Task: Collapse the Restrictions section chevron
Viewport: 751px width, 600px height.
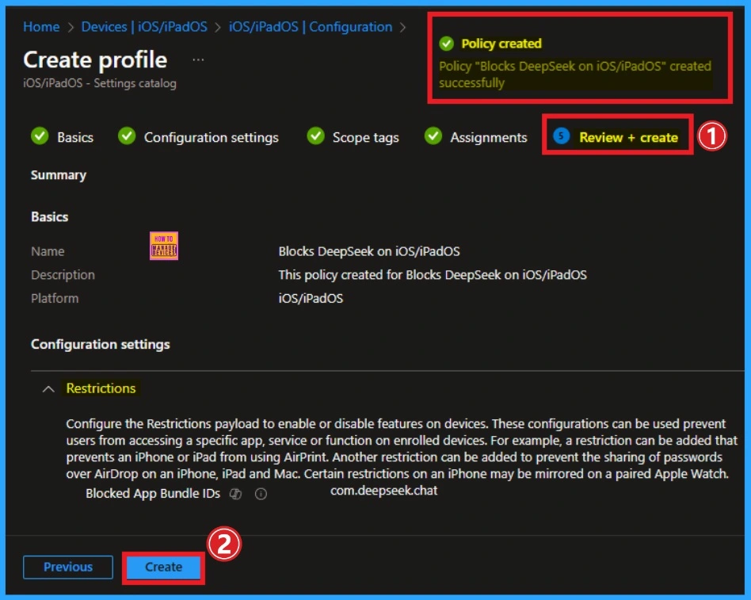Action: tap(48, 388)
